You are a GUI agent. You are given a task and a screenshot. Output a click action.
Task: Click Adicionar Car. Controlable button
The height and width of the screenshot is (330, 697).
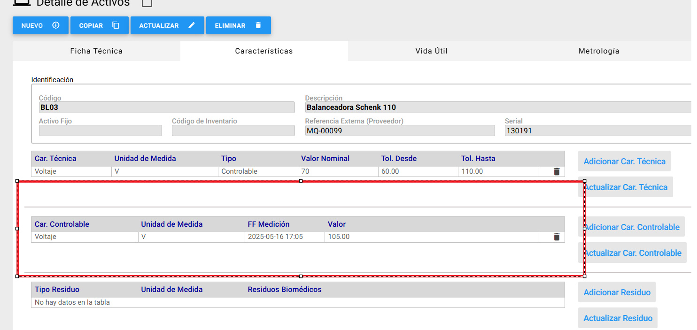pyautogui.click(x=631, y=227)
